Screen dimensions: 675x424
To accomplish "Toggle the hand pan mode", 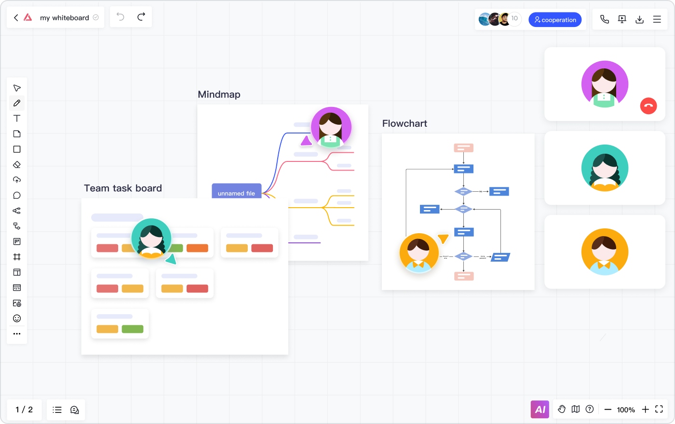I will click(x=562, y=409).
